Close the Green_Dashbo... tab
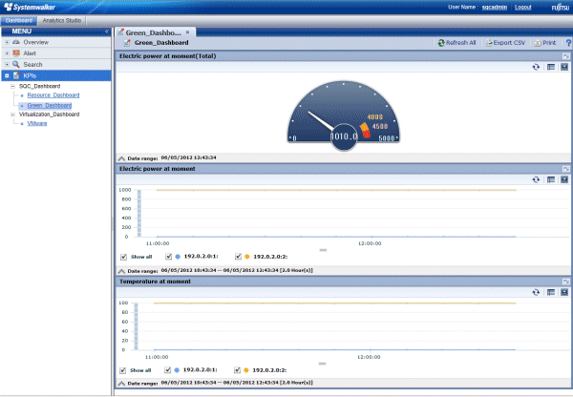The width and height of the screenshot is (573, 397). [x=187, y=32]
